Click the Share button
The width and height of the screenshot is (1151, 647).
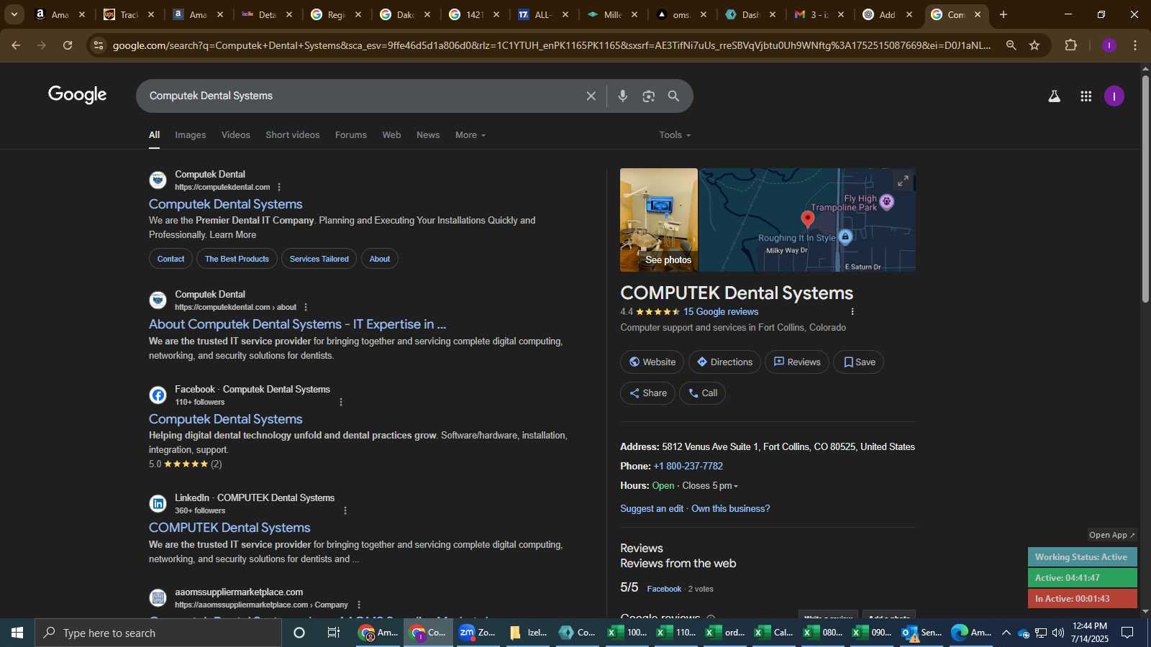(647, 393)
